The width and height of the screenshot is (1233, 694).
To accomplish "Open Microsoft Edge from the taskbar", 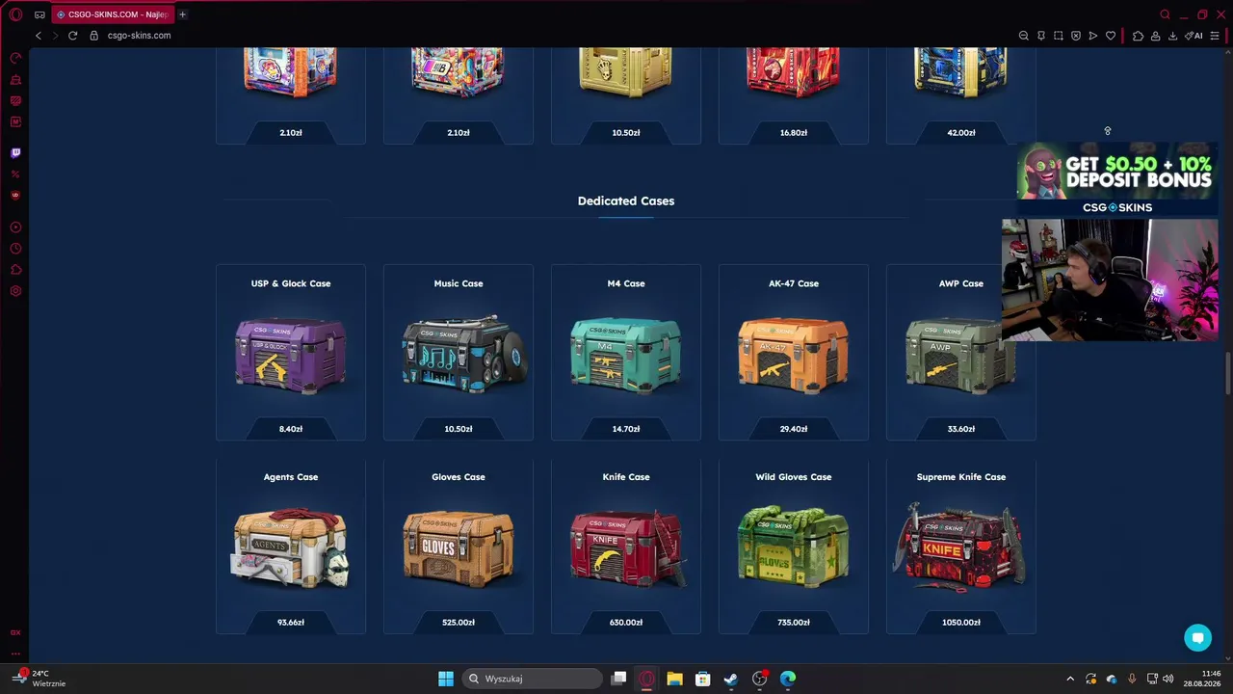I will 788,679.
